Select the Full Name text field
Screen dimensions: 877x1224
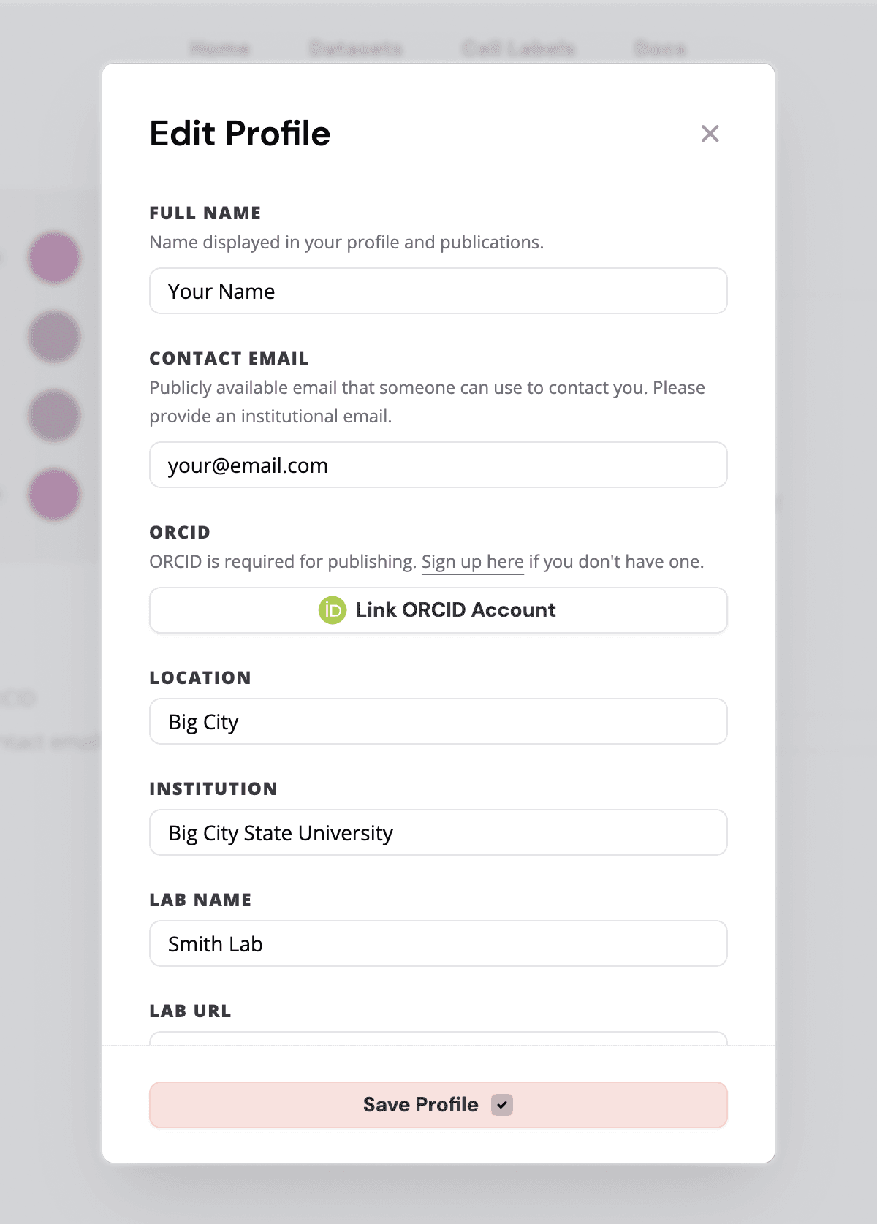pyautogui.click(x=438, y=291)
